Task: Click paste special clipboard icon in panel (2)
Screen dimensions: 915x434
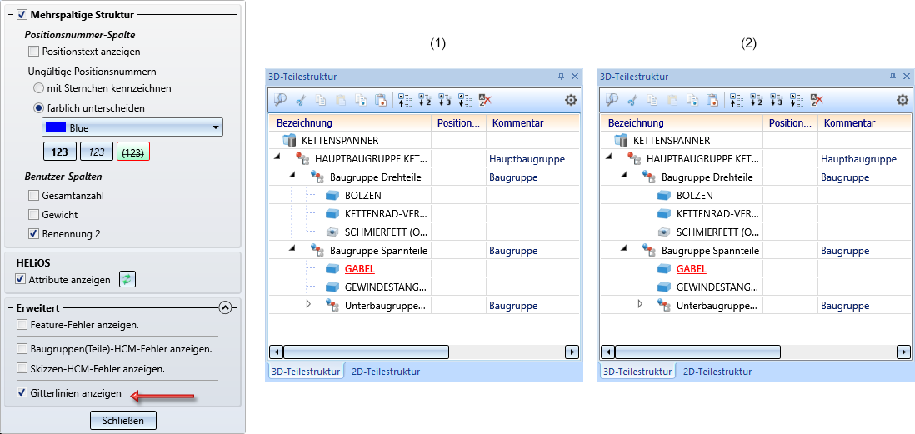Action: [x=712, y=100]
